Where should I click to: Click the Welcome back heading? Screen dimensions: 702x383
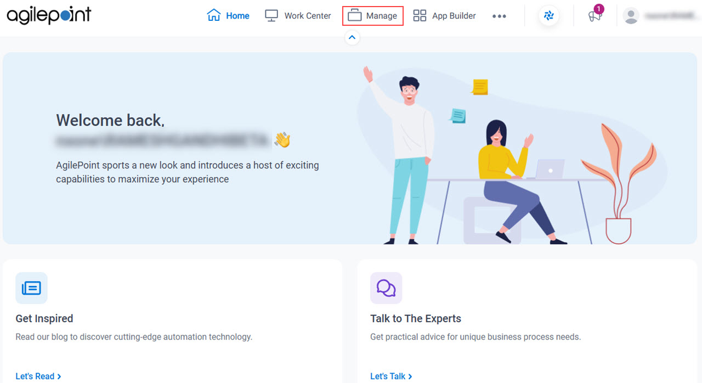click(110, 120)
